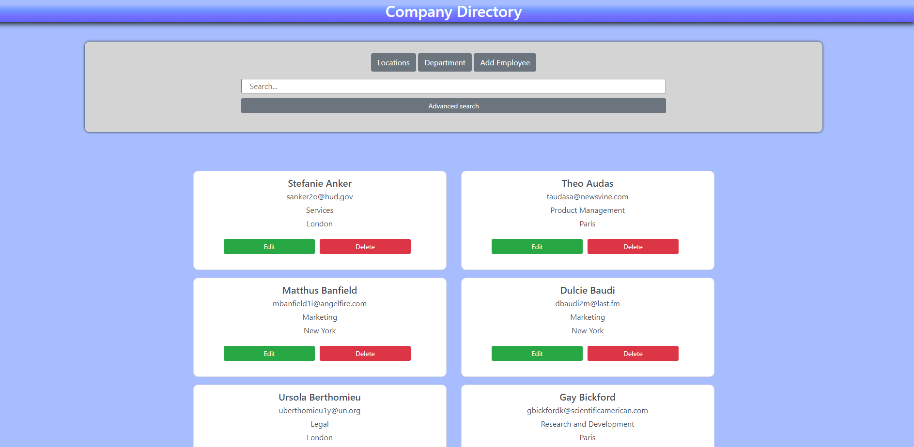
Task: Delete Matthus Banfield's record
Action: point(365,354)
